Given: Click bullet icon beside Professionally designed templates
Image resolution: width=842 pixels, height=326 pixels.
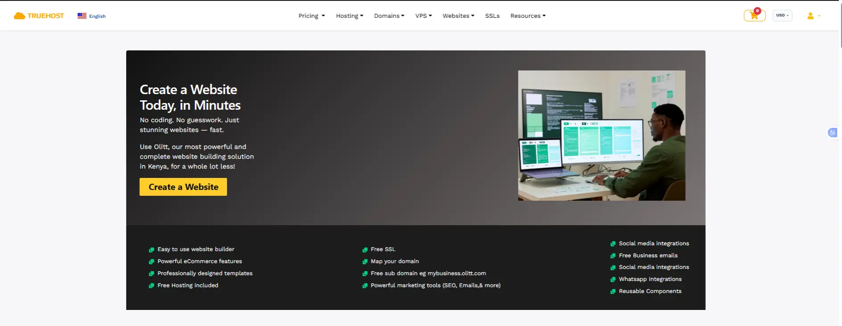Looking at the screenshot, I should 152,274.
